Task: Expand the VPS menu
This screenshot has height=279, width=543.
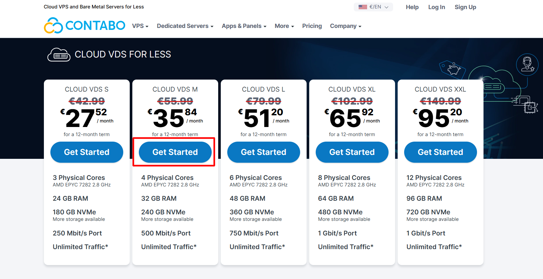Action: tap(140, 26)
